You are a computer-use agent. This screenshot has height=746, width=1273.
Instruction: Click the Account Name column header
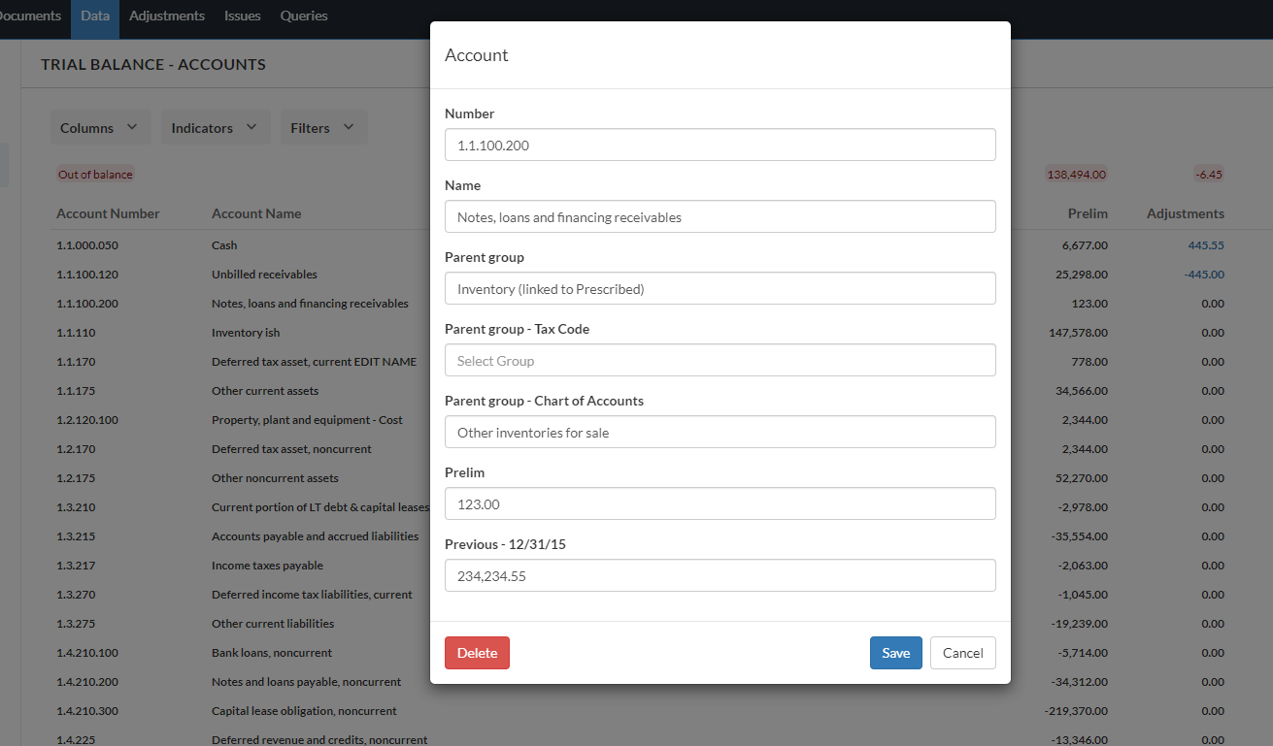click(256, 213)
